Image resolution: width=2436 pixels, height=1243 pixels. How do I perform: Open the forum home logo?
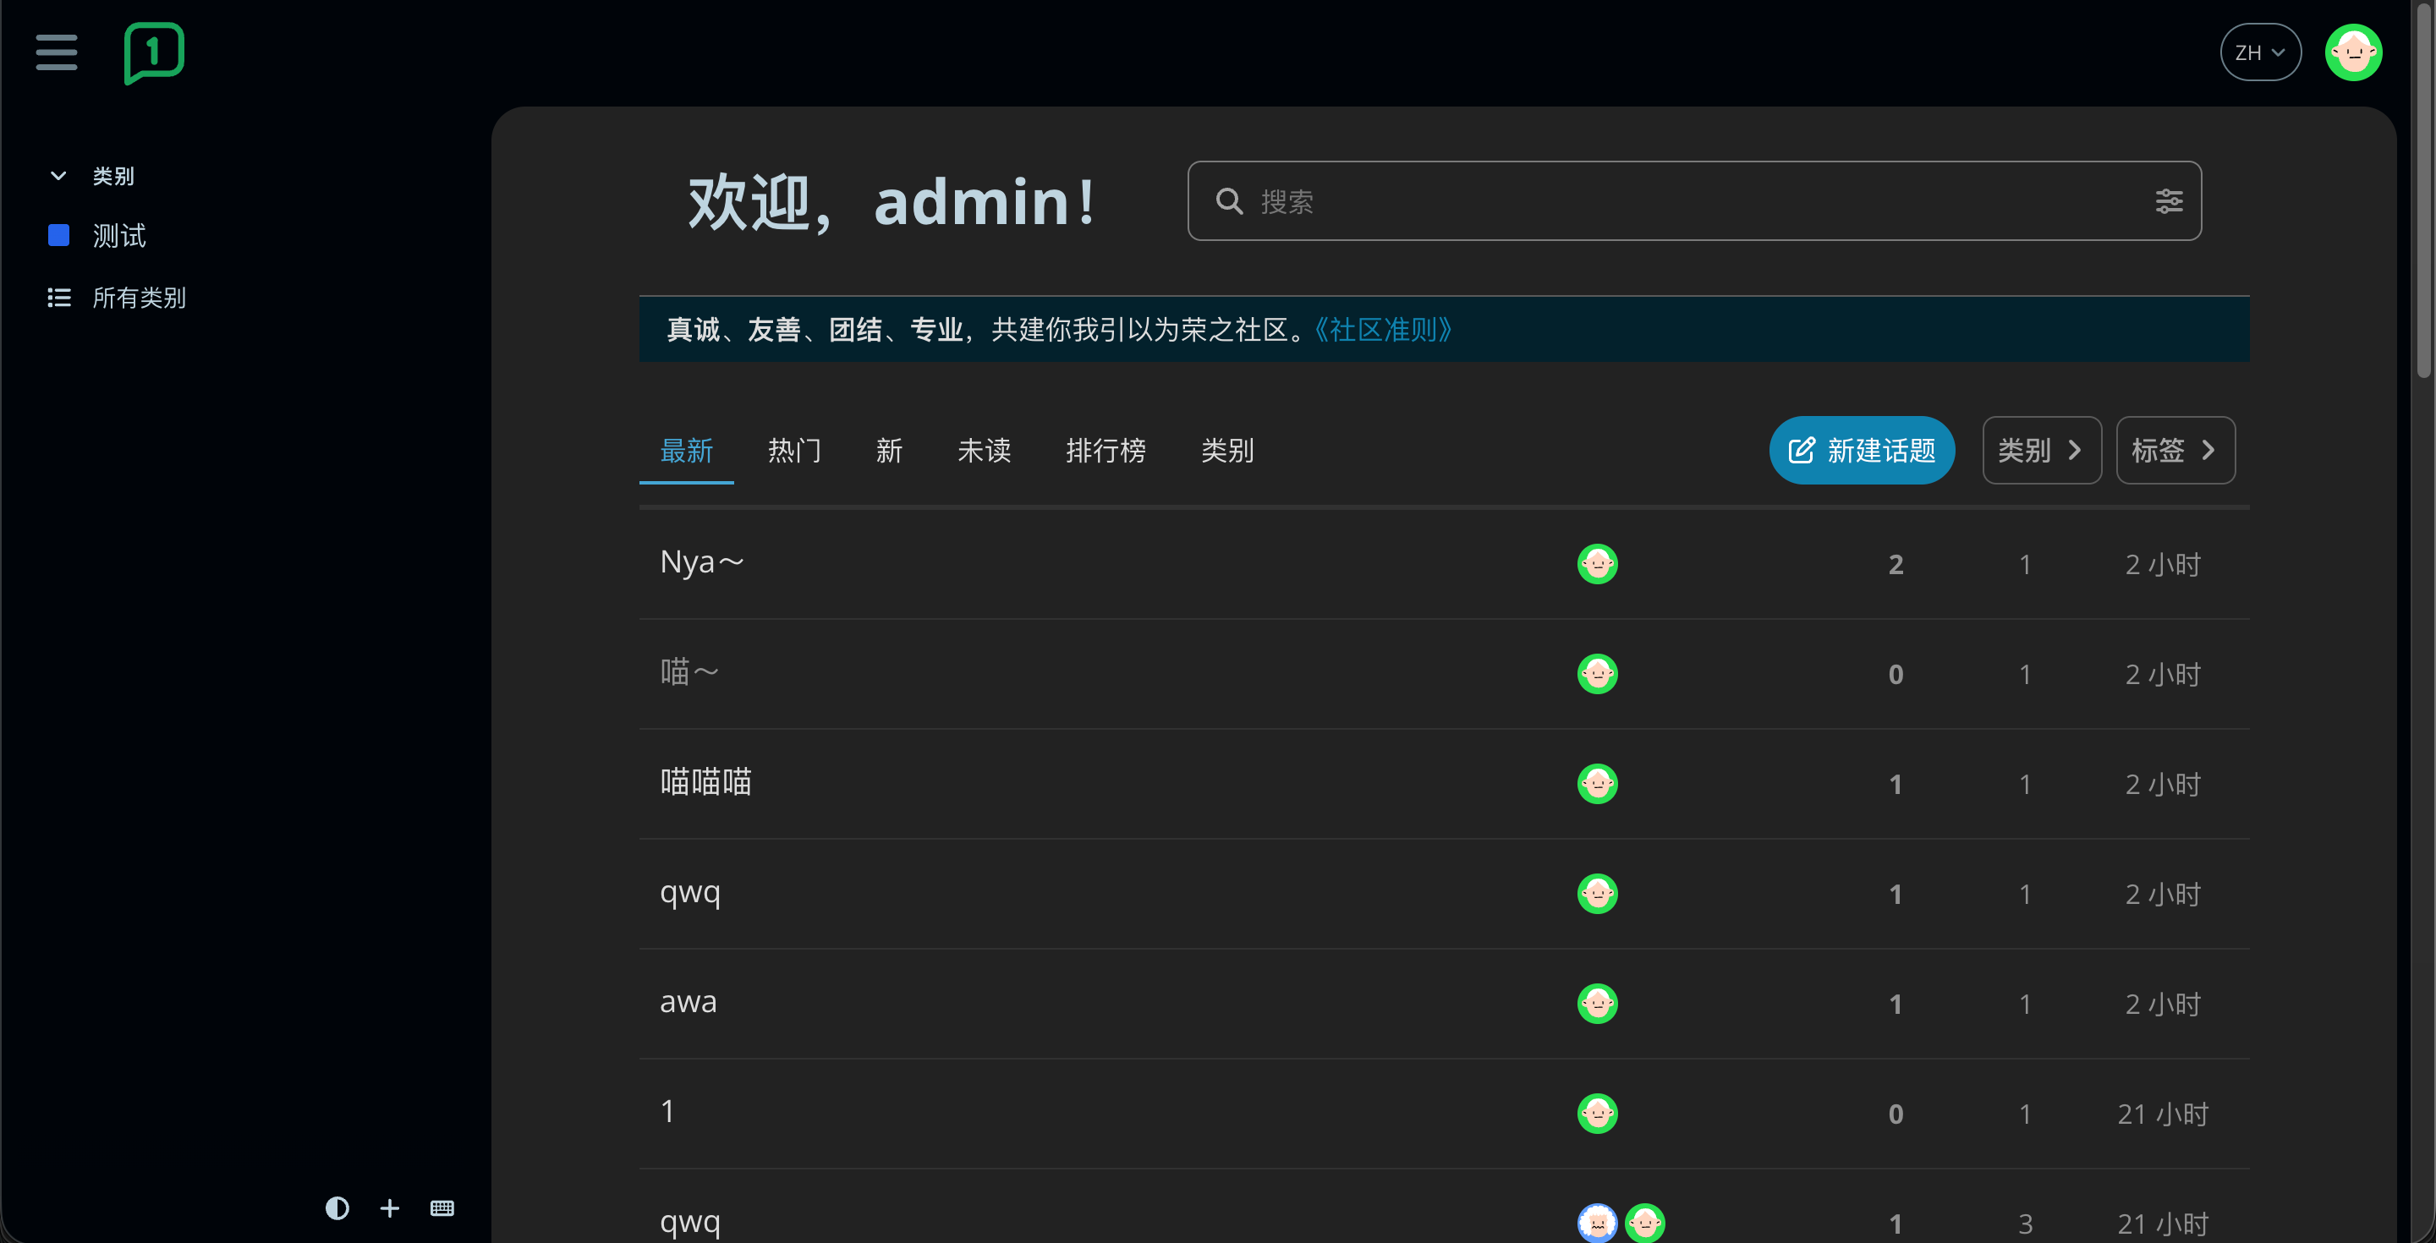tap(154, 53)
